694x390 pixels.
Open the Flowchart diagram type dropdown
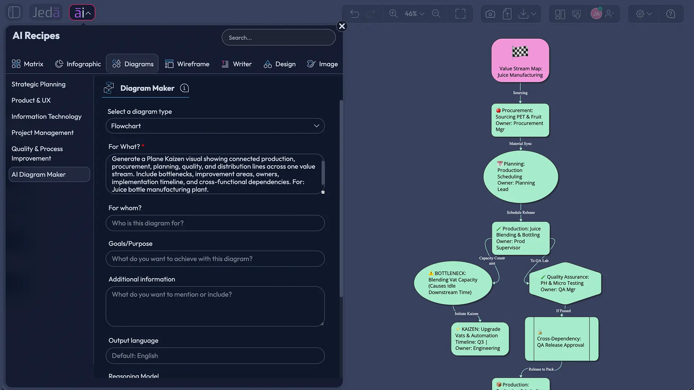215,126
